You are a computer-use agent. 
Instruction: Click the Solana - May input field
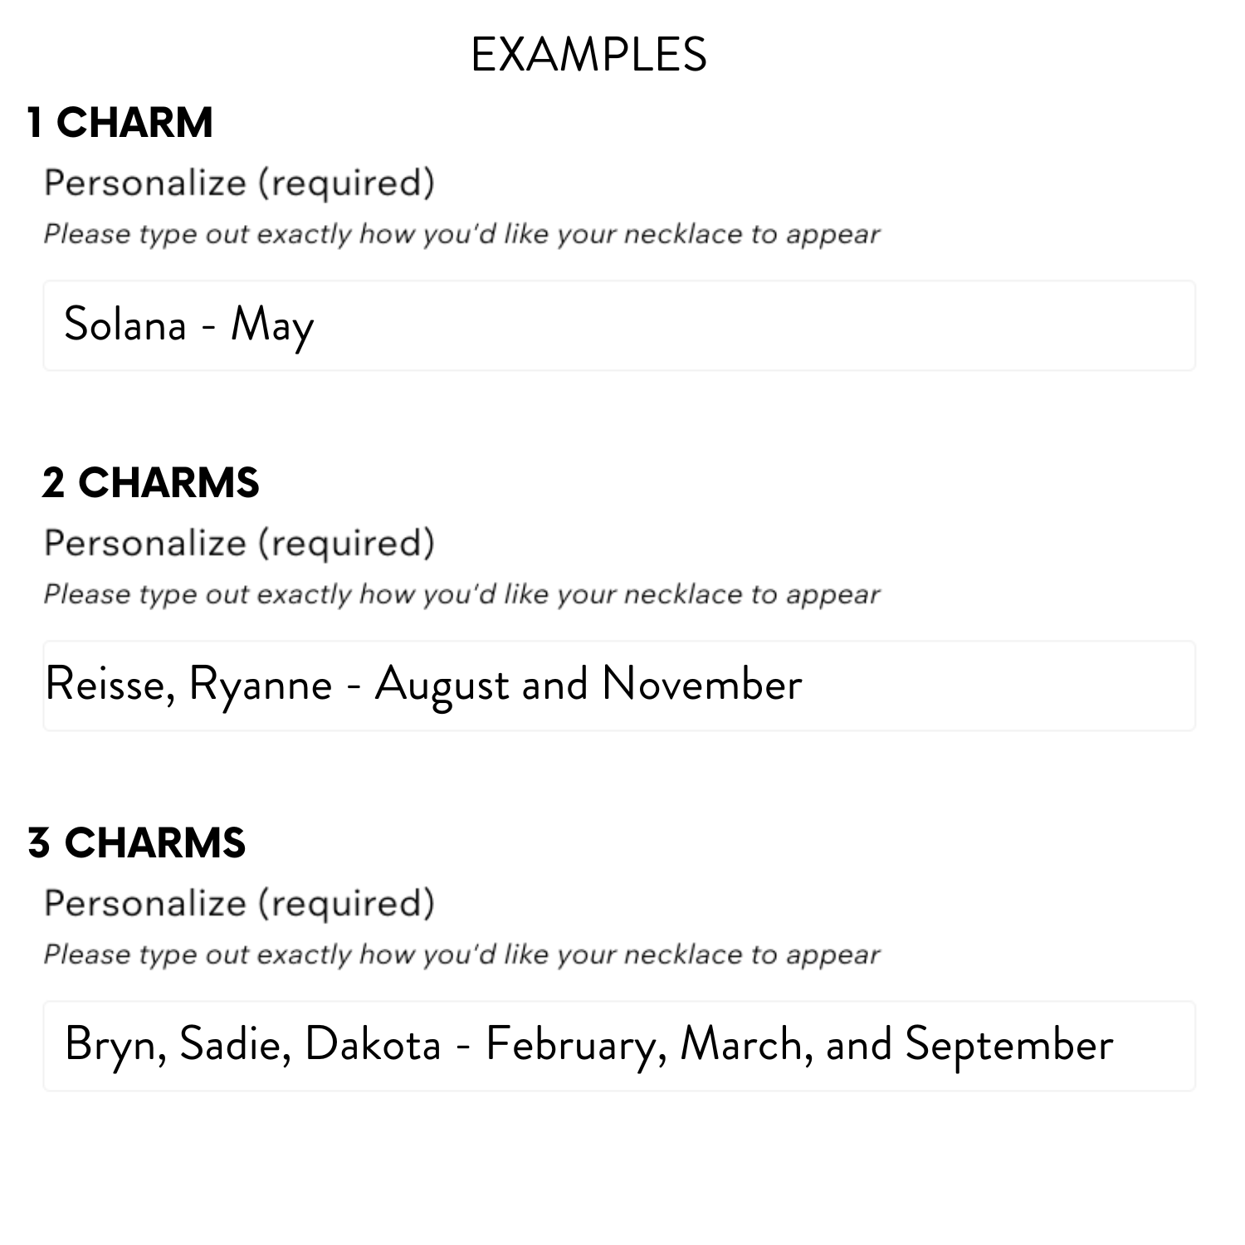click(x=618, y=325)
